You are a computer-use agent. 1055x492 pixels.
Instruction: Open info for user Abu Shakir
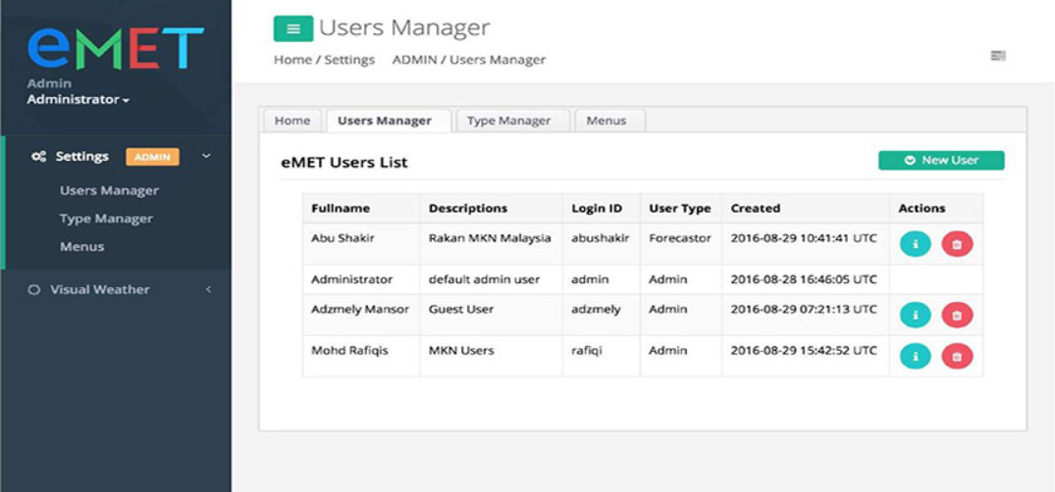click(x=915, y=244)
